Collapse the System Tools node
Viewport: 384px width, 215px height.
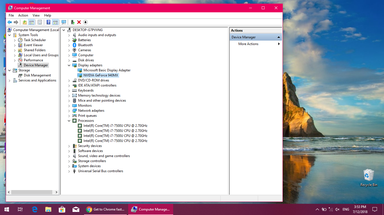tap(10, 35)
